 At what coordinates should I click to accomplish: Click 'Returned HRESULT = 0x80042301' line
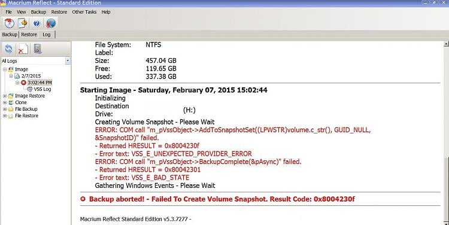click(x=148, y=169)
